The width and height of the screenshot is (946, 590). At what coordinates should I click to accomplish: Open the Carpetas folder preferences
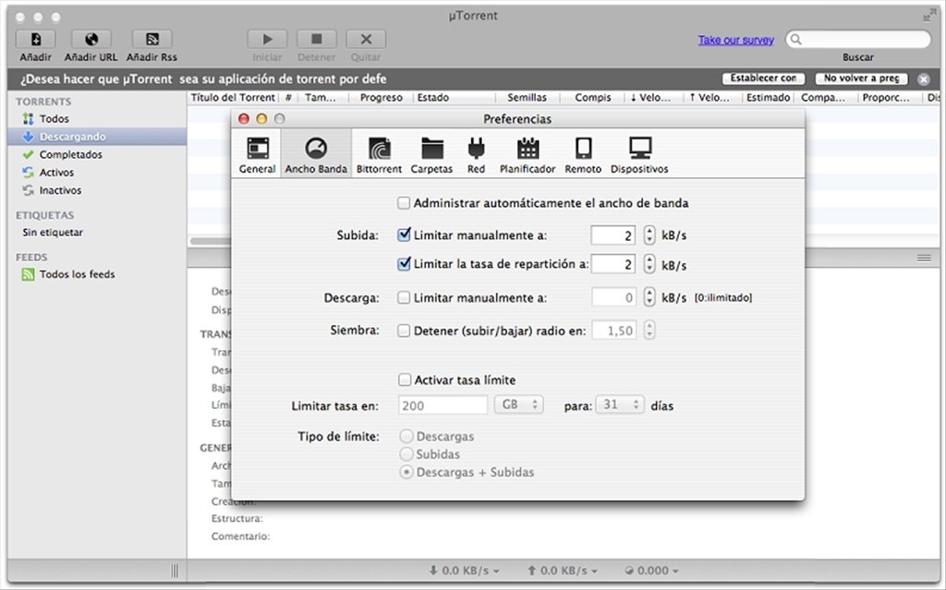(432, 154)
